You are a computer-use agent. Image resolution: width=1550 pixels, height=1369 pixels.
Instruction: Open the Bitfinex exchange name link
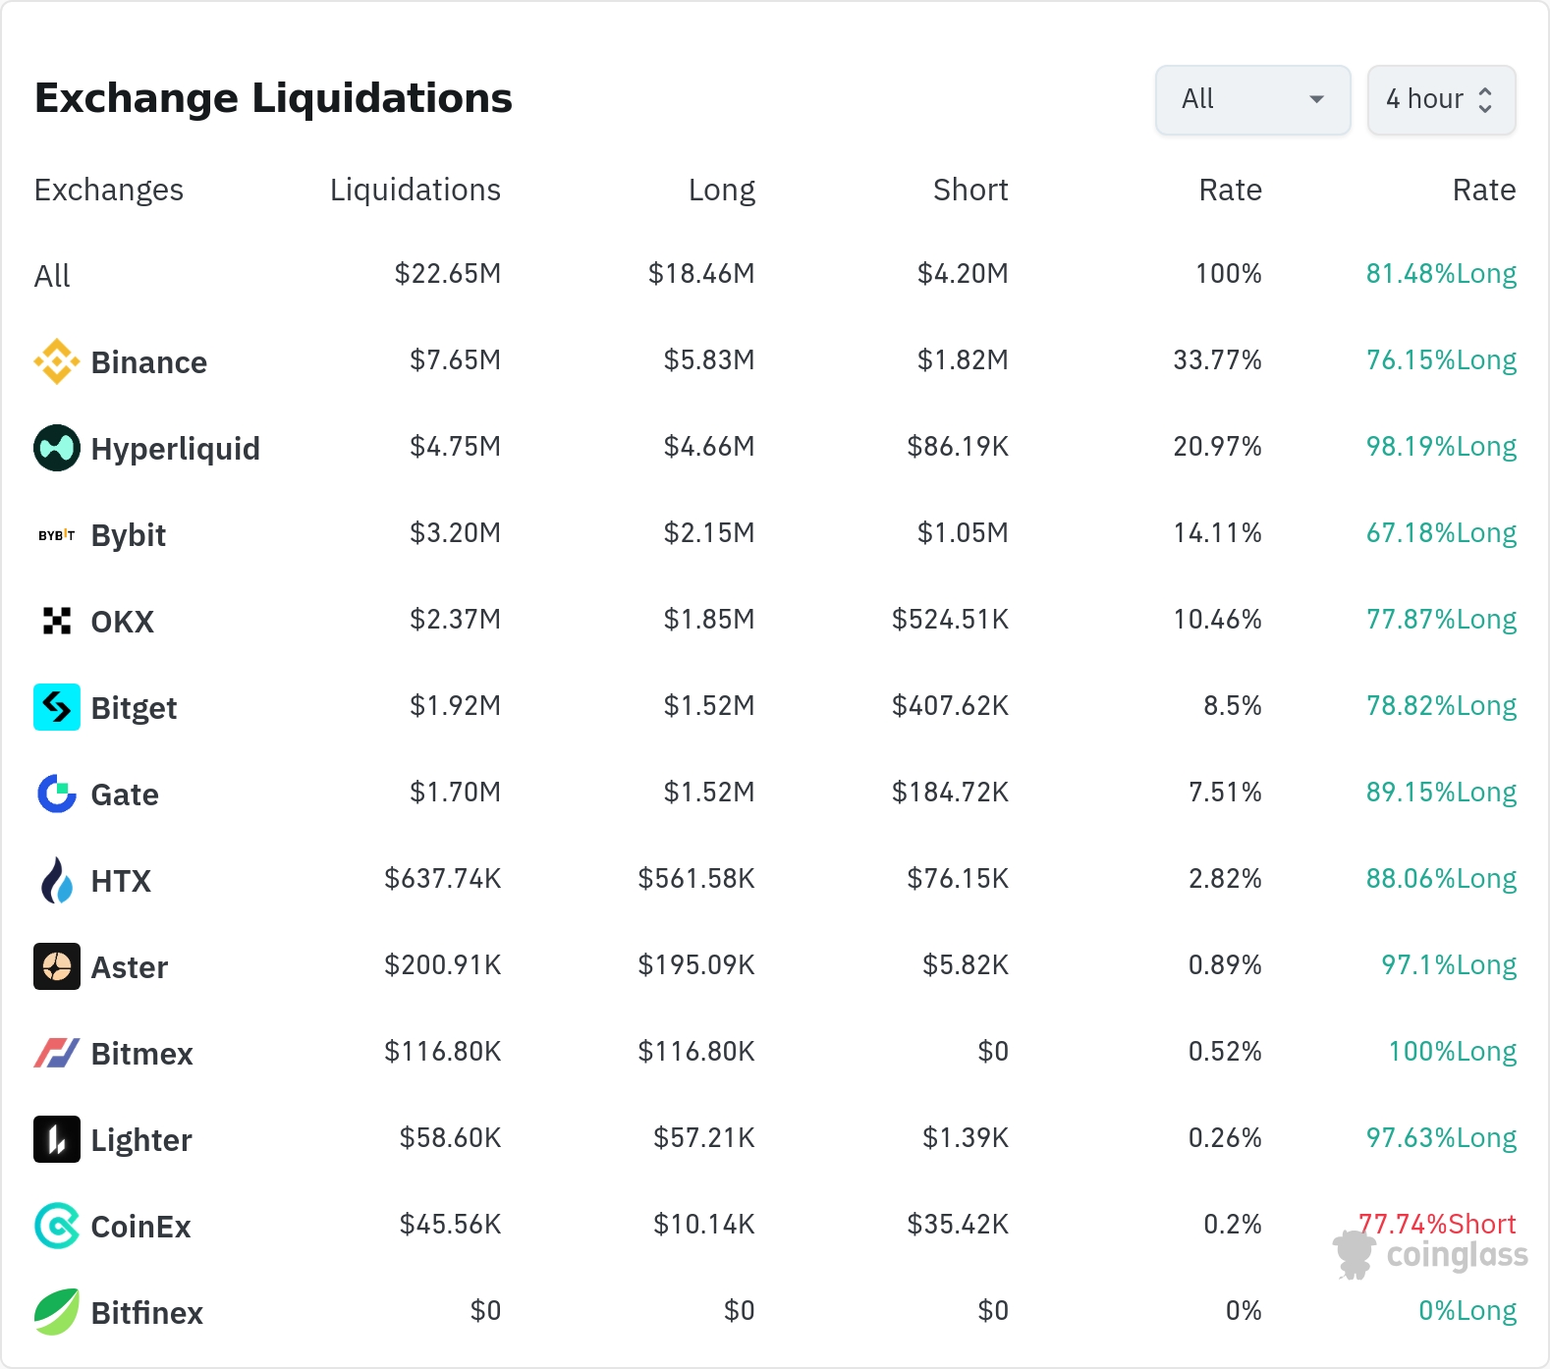click(146, 1313)
